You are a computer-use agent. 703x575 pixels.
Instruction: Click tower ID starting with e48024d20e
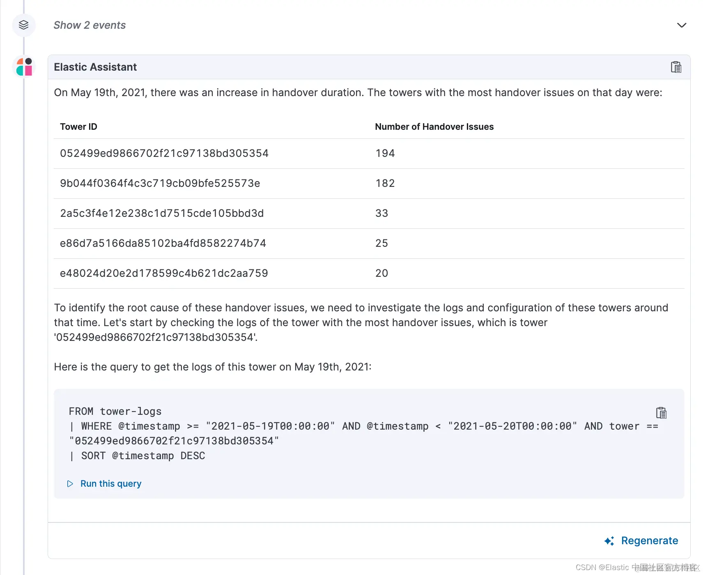click(x=164, y=273)
